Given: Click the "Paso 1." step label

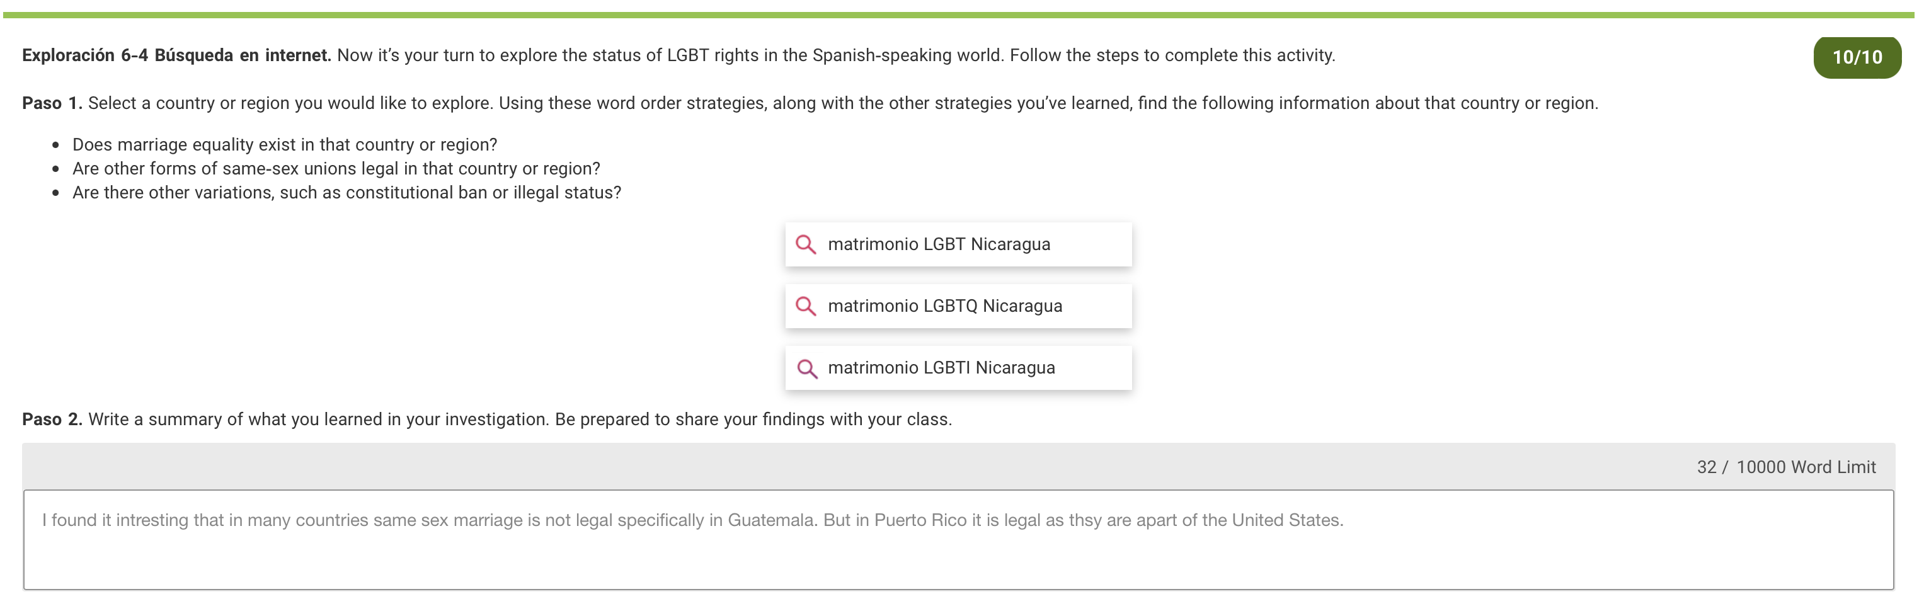Looking at the screenshot, I should coord(52,103).
